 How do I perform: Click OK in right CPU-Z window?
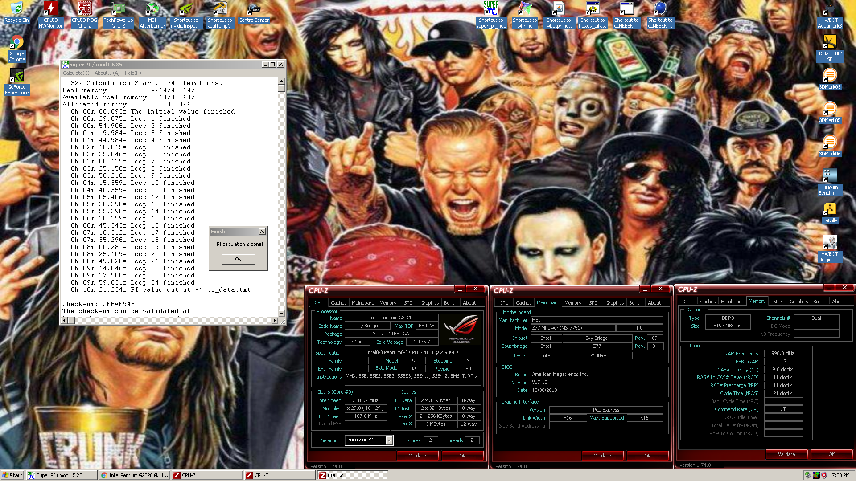pos(831,454)
